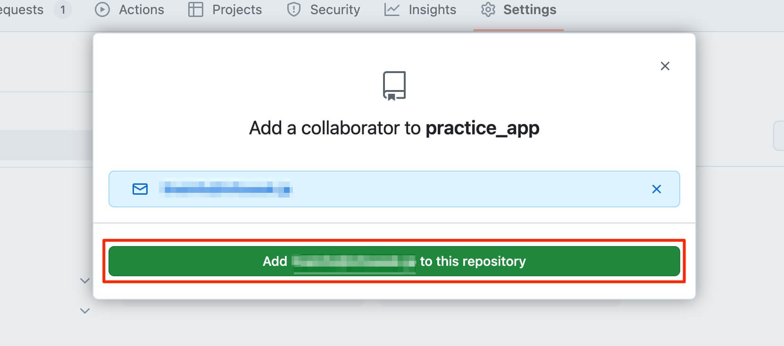Click the Settings gear icon
Image resolution: width=784 pixels, height=346 pixels.
click(x=488, y=9)
